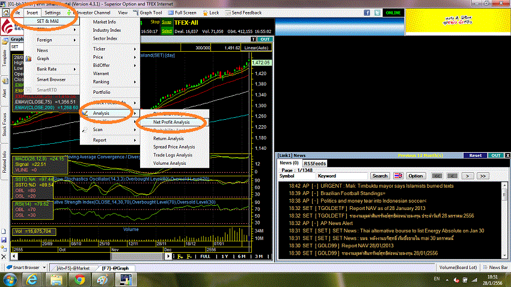The height and width of the screenshot is (287, 511).
Task: Select Portfolio menu entry
Action: pos(110,92)
